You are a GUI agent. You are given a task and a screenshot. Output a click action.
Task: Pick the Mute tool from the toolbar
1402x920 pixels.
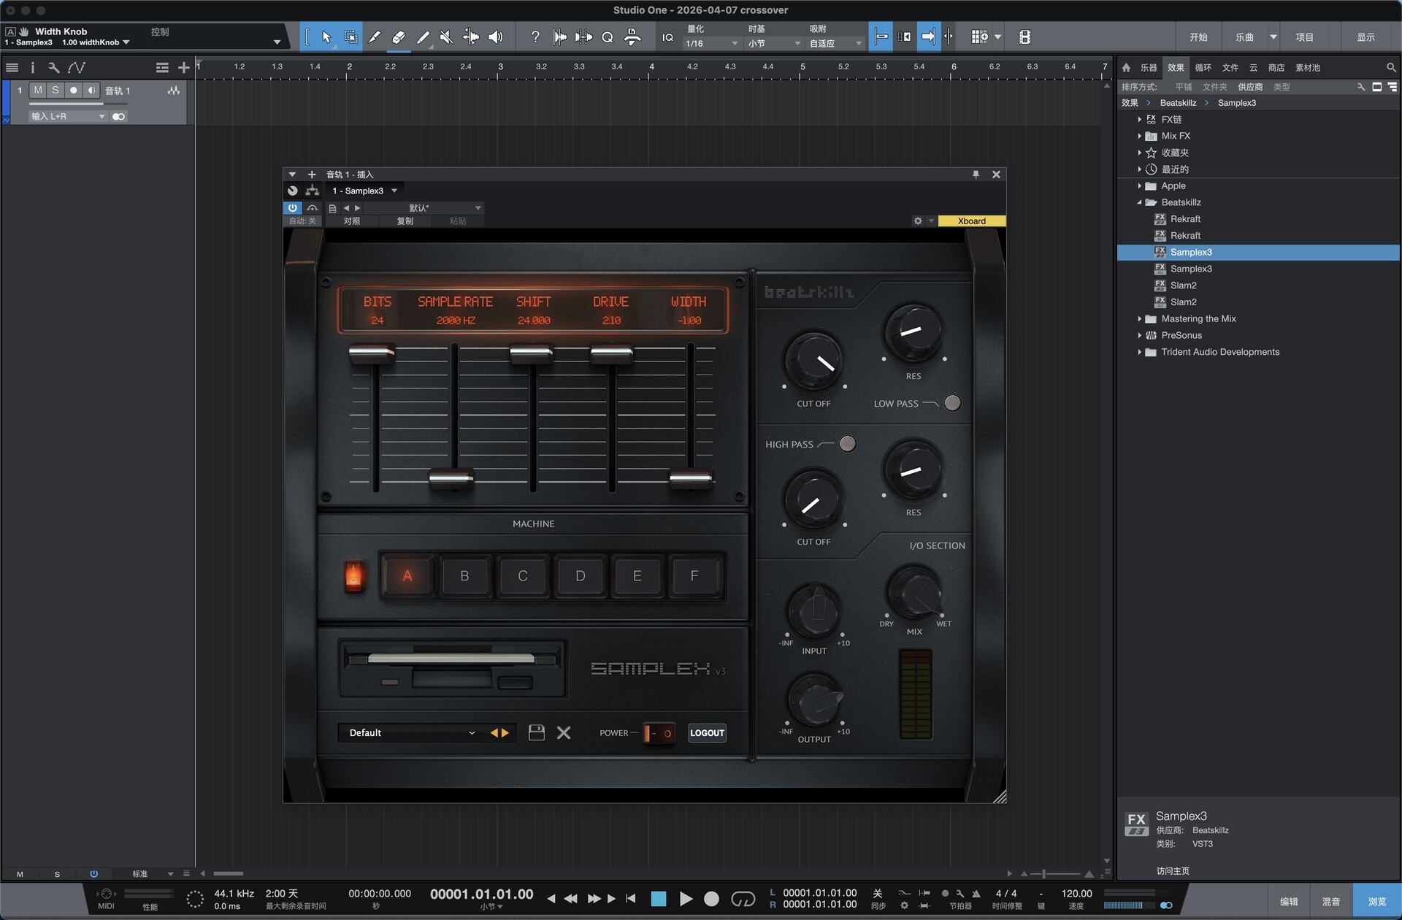tap(446, 37)
